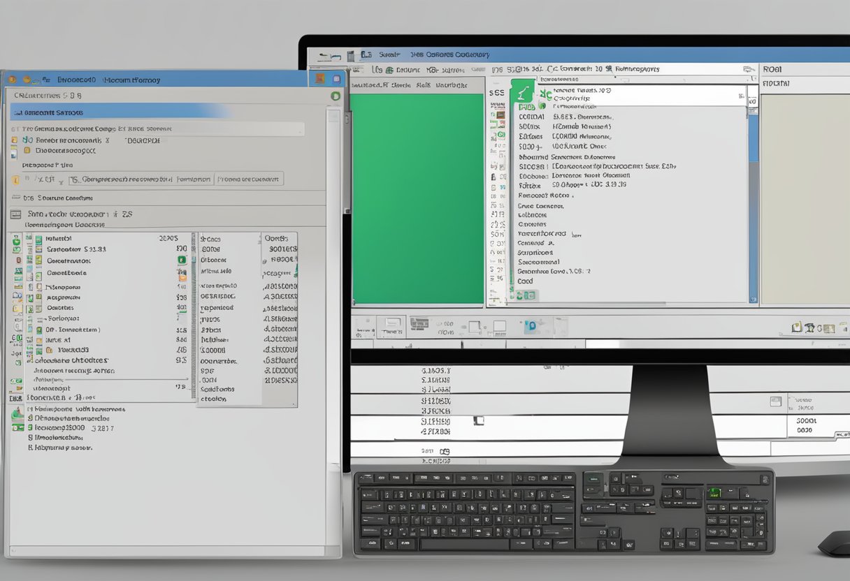
Task: Click the large green document icon atop center list
Action: click(x=521, y=93)
